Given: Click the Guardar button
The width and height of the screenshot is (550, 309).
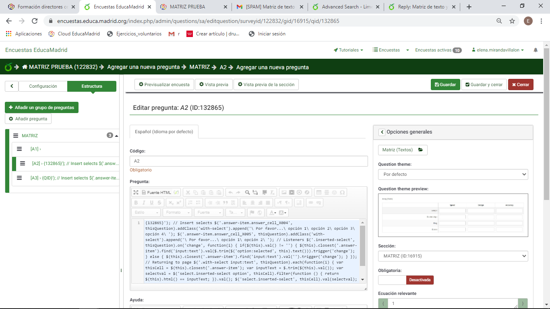Looking at the screenshot, I should (445, 84).
